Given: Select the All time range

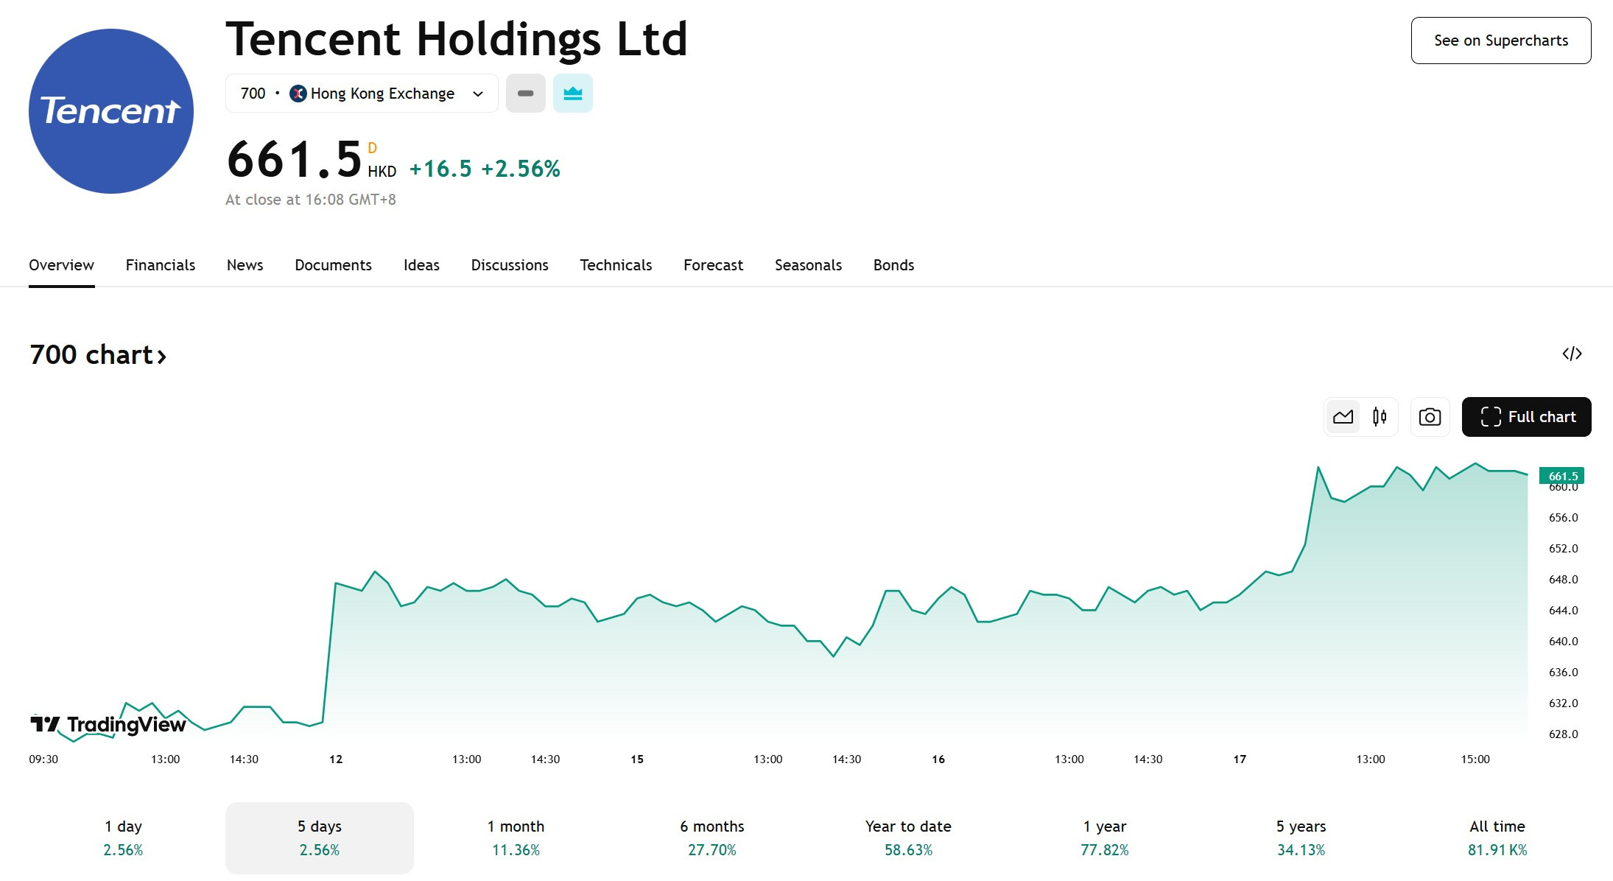Looking at the screenshot, I should (1497, 838).
